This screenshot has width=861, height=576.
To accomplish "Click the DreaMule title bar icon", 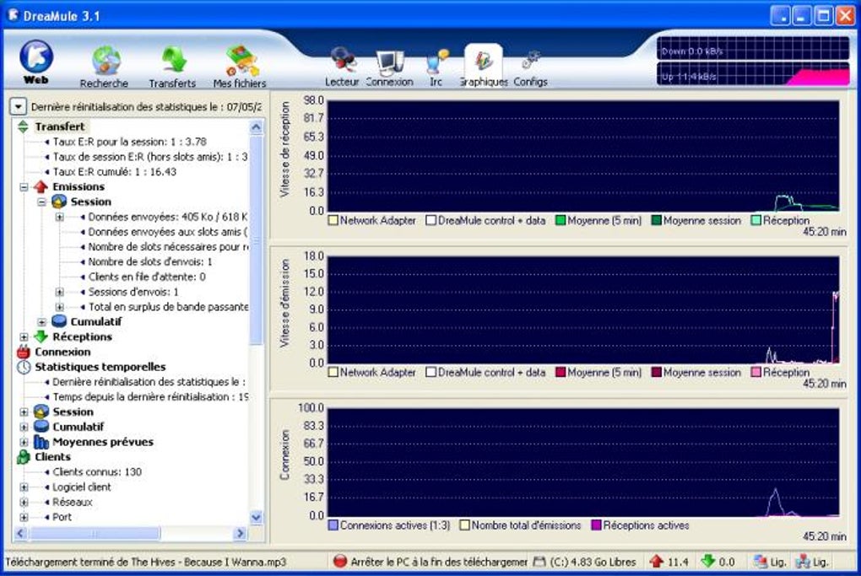I will 14,15.
